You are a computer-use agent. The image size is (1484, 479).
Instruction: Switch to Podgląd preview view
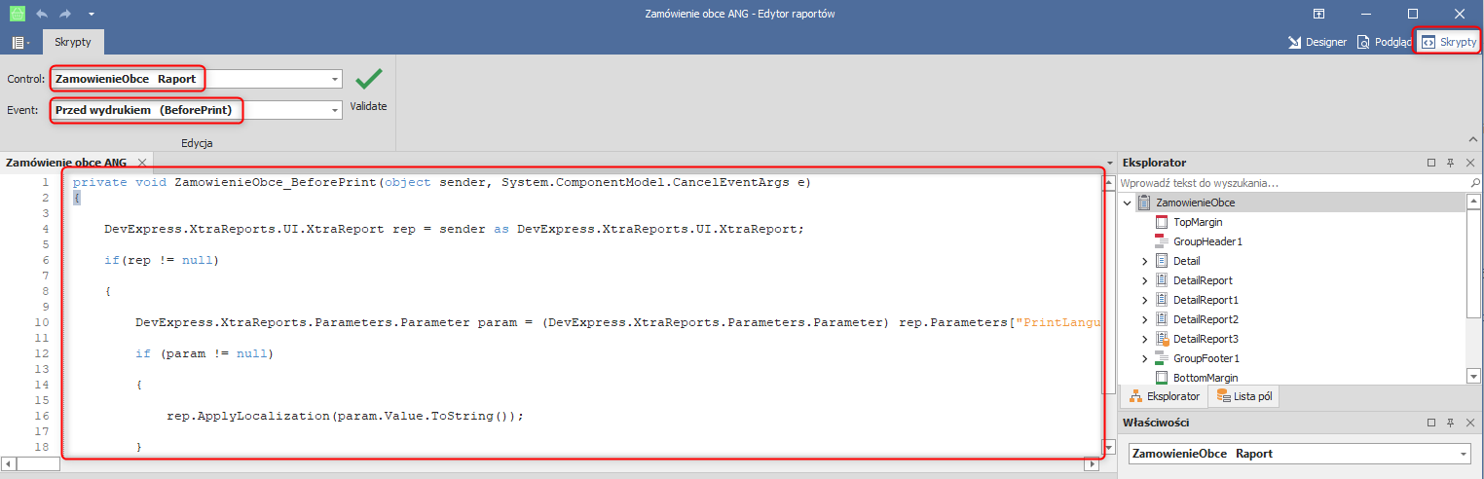(1385, 42)
